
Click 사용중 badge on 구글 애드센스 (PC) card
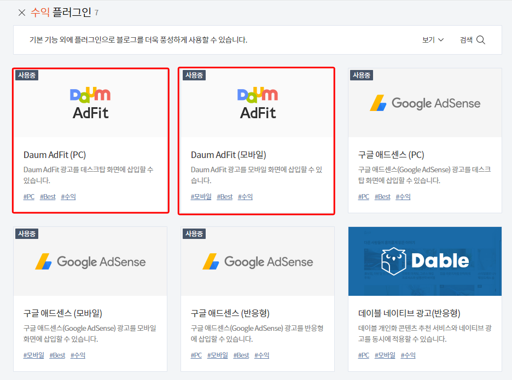pyautogui.click(x=362, y=75)
